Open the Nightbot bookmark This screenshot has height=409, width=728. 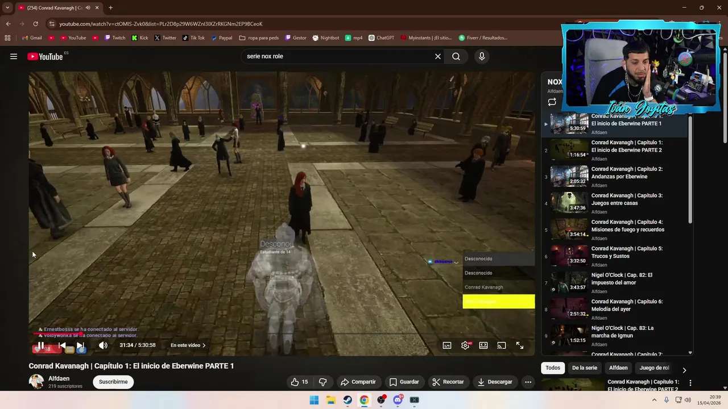[326, 38]
